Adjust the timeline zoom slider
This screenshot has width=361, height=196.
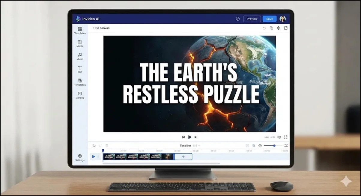pos(274,145)
